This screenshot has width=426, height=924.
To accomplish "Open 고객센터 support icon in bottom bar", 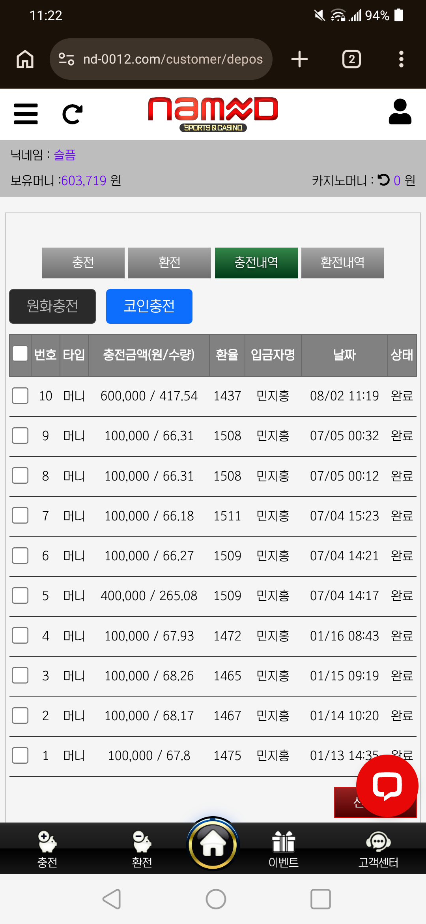I will pyautogui.click(x=378, y=849).
